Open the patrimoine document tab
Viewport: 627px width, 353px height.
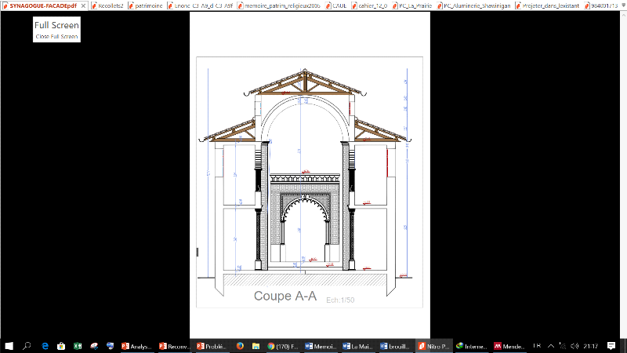coord(148,5)
